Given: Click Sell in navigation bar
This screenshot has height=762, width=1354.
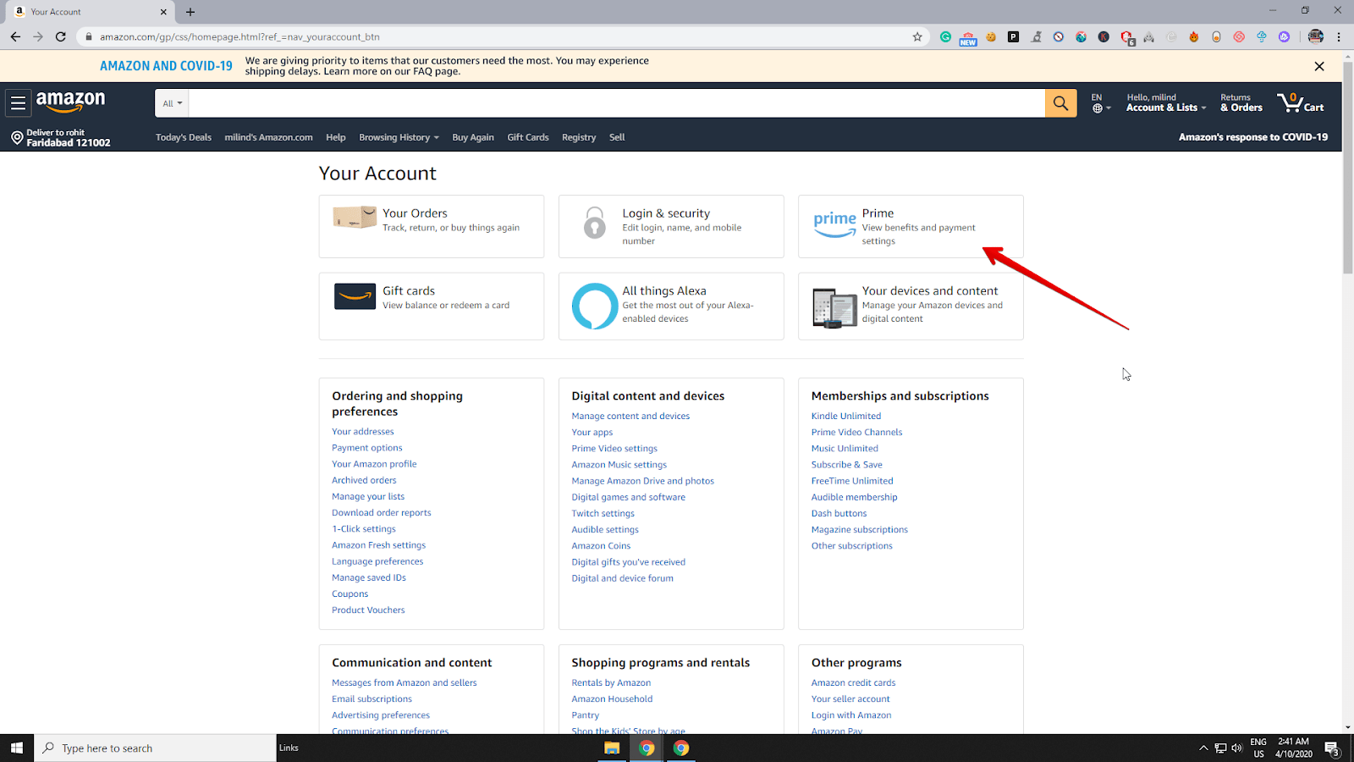Looking at the screenshot, I should click(x=617, y=137).
